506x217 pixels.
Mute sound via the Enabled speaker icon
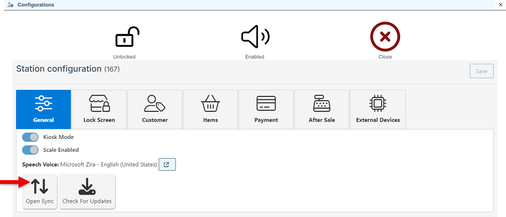click(x=255, y=37)
